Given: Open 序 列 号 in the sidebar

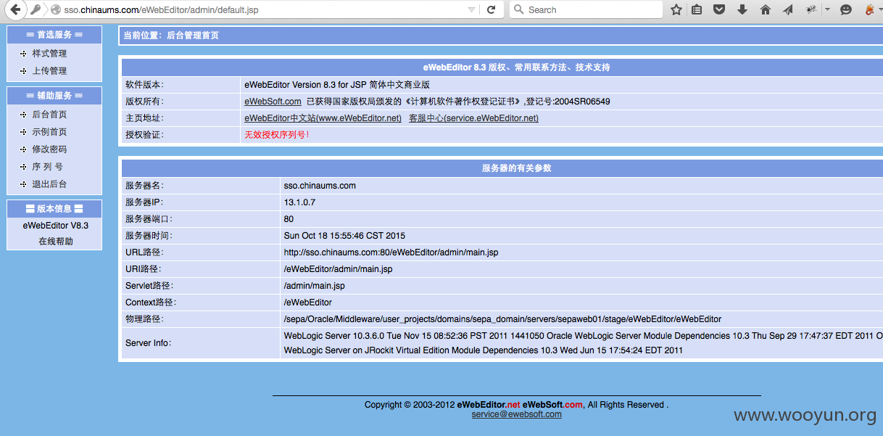Looking at the screenshot, I should point(47,167).
